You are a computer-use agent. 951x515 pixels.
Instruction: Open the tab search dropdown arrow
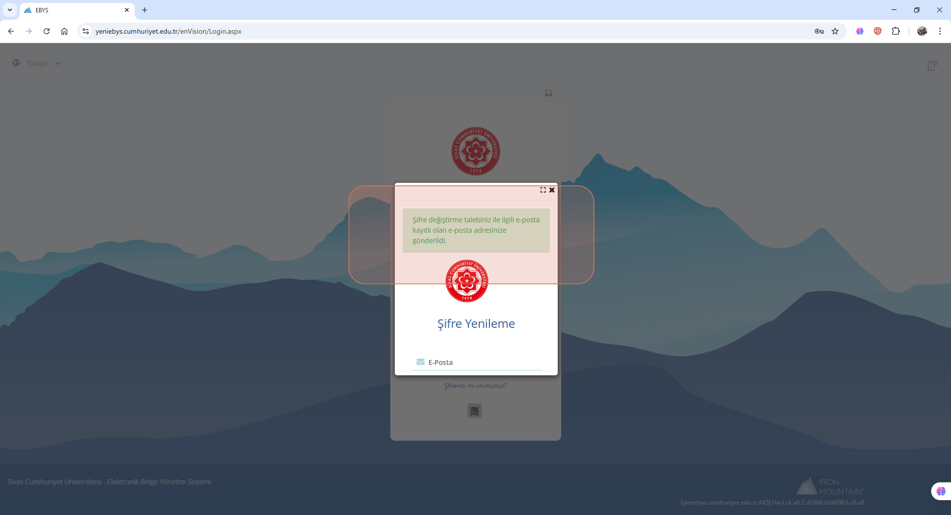point(9,10)
